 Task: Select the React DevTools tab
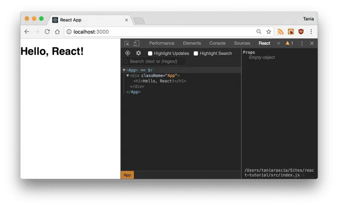click(x=264, y=43)
